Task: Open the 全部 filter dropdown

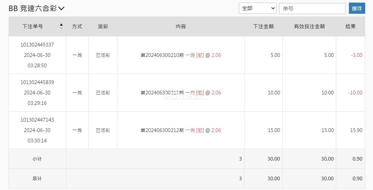Action: [x=257, y=8]
